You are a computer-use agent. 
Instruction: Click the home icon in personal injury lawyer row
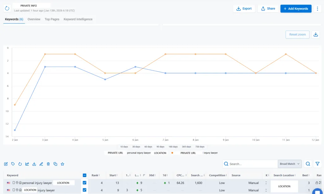point(20,183)
